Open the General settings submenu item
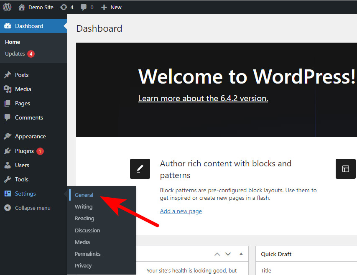The height and width of the screenshot is (275, 357). (84, 195)
